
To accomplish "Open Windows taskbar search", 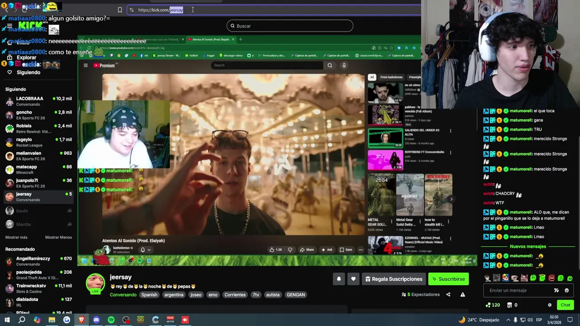I will point(22,320).
